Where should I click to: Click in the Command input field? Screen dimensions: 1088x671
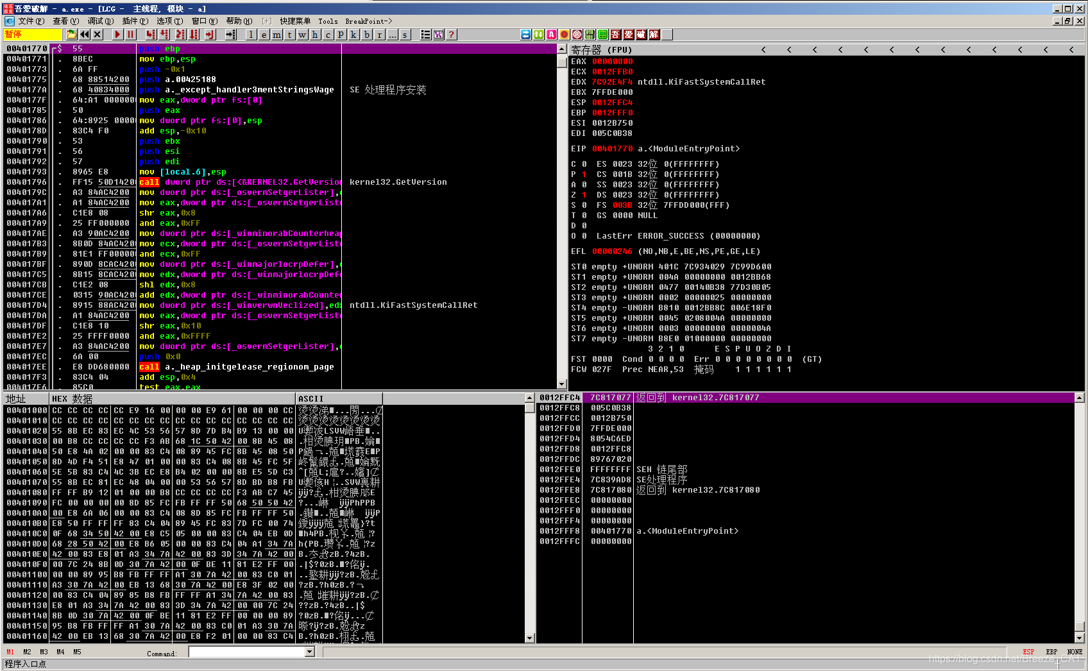pos(247,652)
